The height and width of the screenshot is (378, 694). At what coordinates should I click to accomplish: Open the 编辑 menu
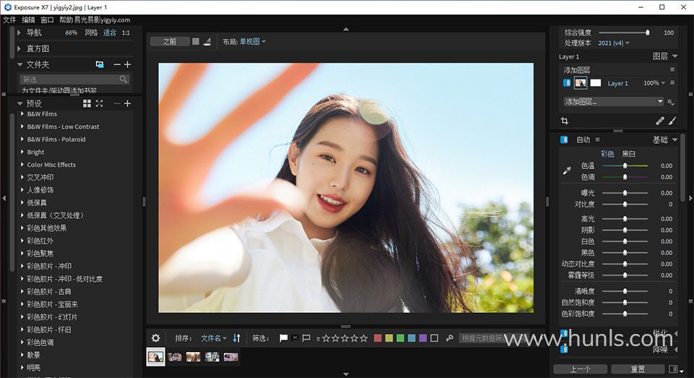point(28,20)
